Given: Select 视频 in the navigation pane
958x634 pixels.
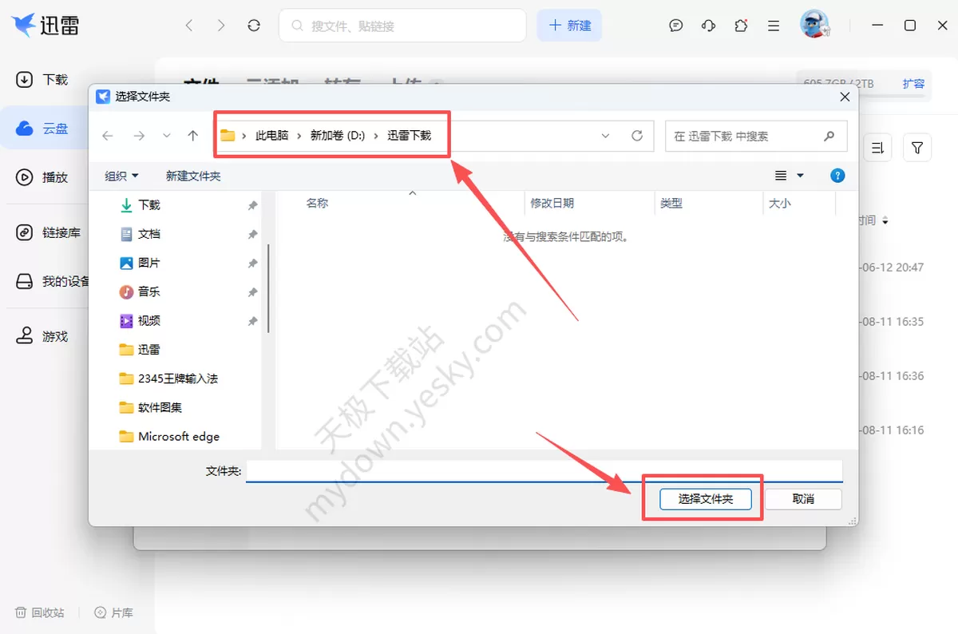Looking at the screenshot, I should [x=149, y=320].
